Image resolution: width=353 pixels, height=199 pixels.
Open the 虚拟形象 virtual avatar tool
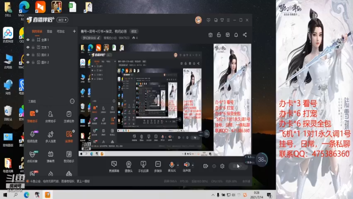[32, 157]
